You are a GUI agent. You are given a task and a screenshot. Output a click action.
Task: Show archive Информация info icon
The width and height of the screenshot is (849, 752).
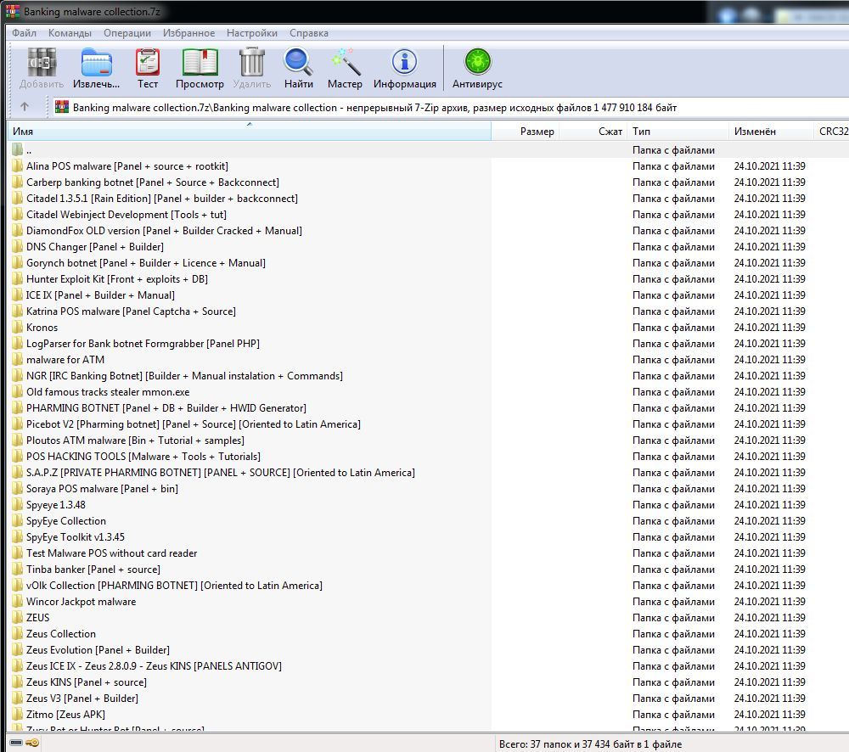(x=404, y=63)
